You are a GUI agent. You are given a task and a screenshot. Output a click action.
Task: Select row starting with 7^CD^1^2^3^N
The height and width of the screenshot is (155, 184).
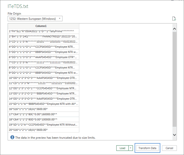44,62
